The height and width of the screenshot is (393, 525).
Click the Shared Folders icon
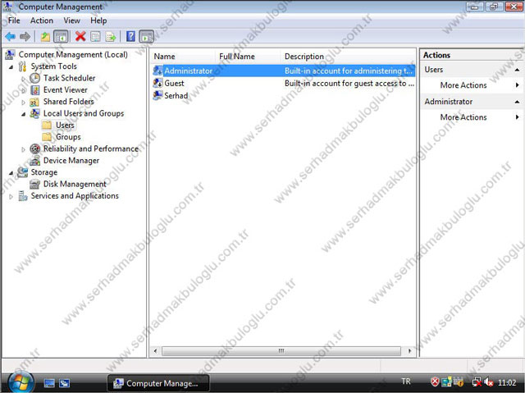point(34,102)
